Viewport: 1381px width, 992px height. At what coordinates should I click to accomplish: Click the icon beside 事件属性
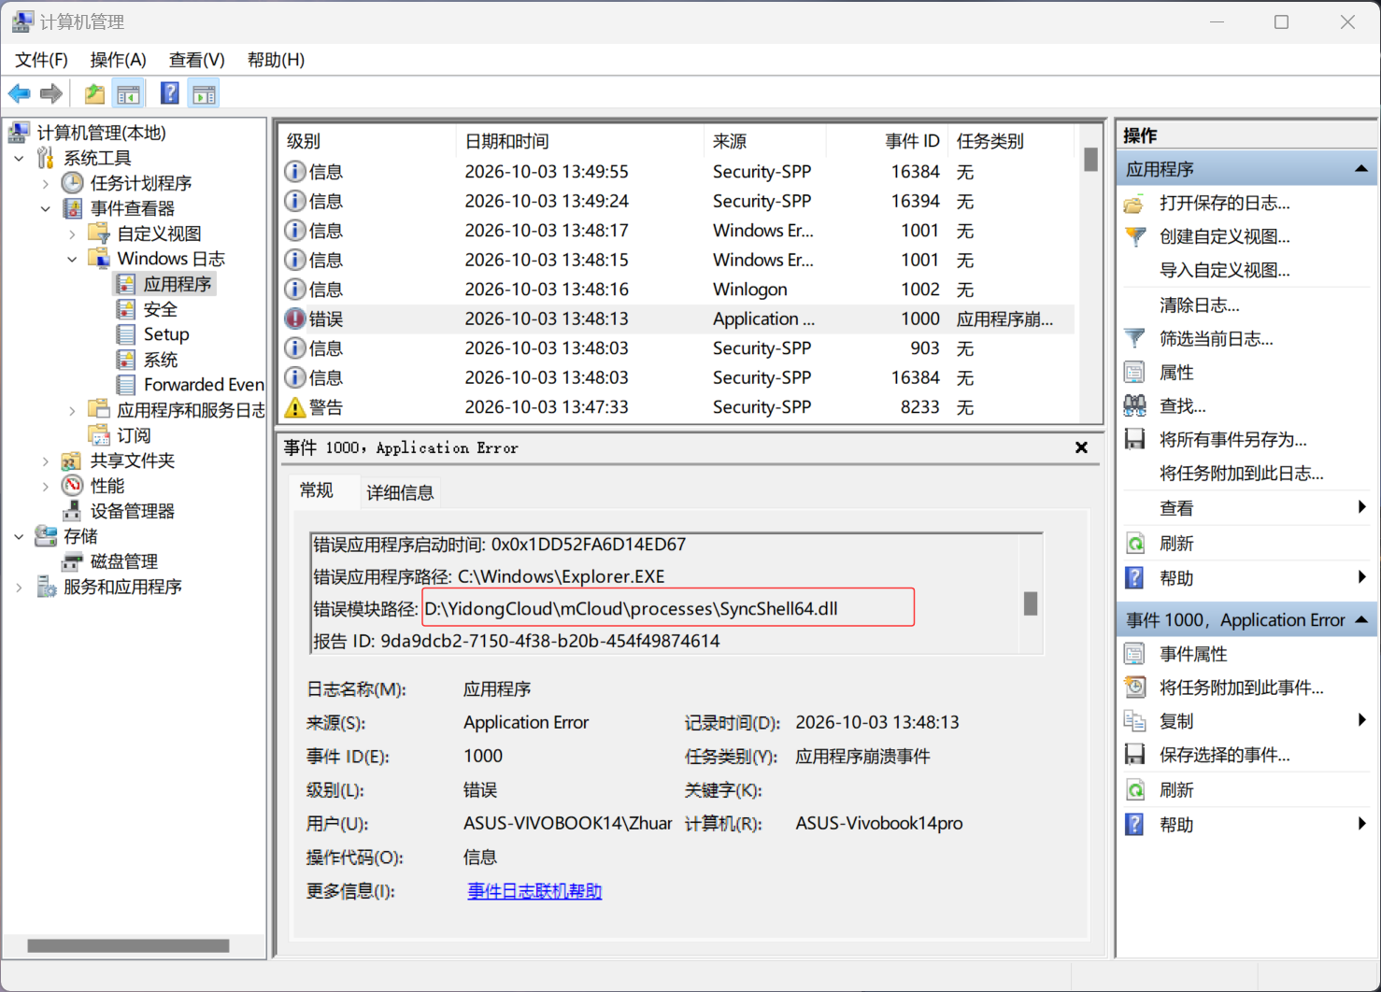click(x=1135, y=654)
